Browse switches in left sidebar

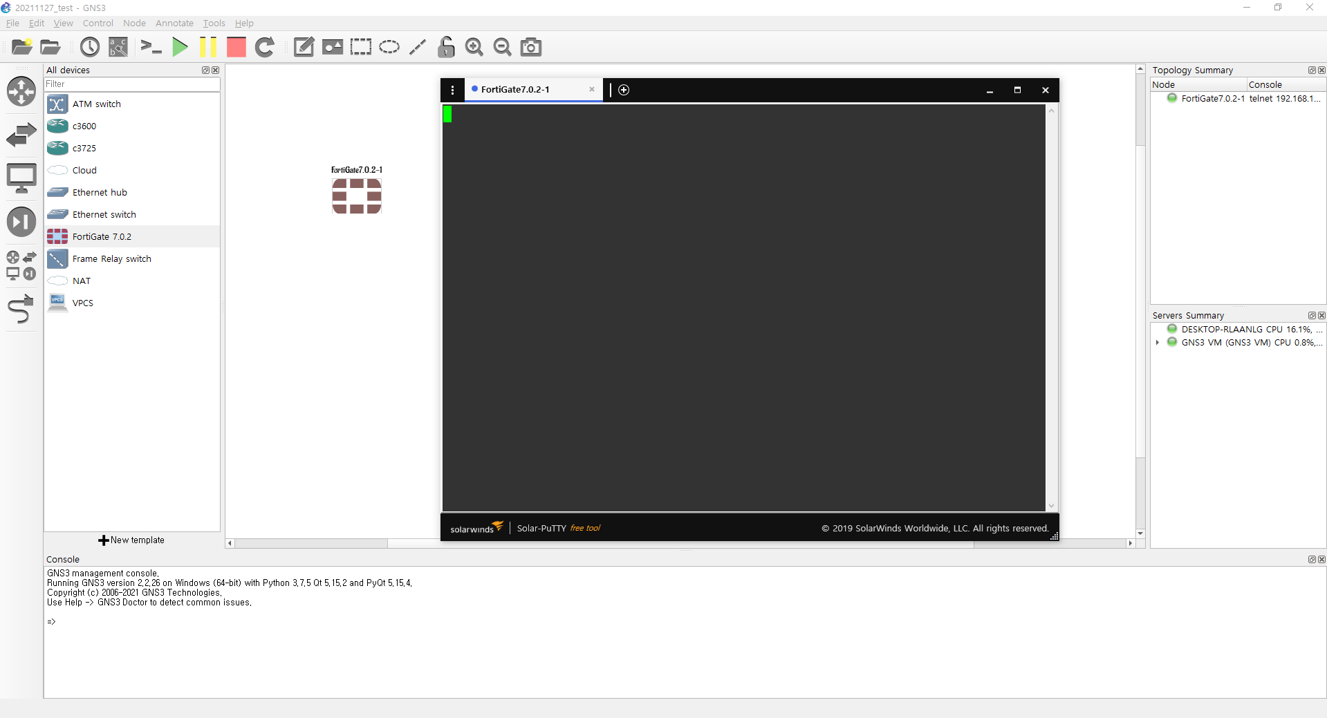tap(21, 135)
